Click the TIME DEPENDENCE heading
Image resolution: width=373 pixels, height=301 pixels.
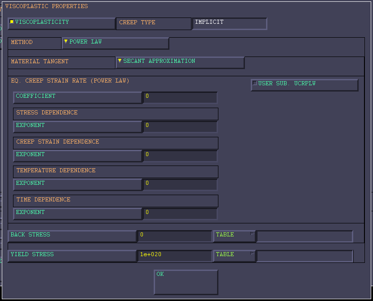pyautogui.click(x=115, y=201)
